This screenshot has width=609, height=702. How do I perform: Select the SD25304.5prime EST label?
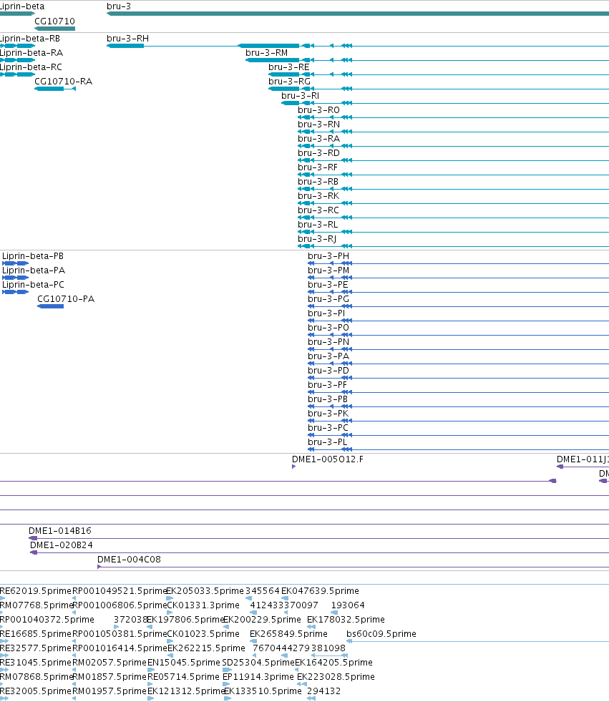pyautogui.click(x=258, y=663)
